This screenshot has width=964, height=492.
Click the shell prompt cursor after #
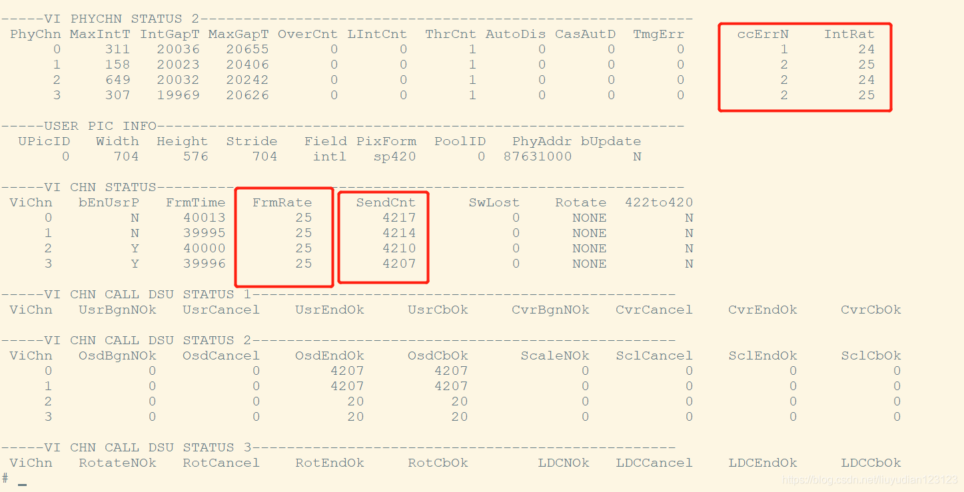pos(22,484)
